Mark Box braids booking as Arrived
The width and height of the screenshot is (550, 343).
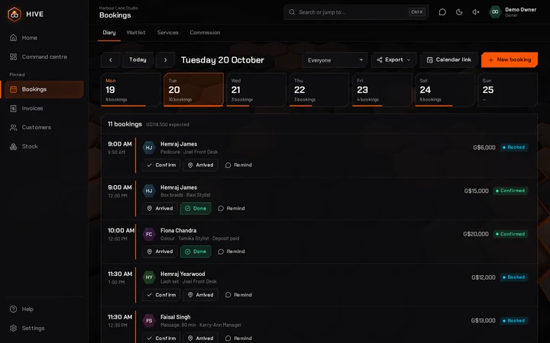(x=160, y=209)
